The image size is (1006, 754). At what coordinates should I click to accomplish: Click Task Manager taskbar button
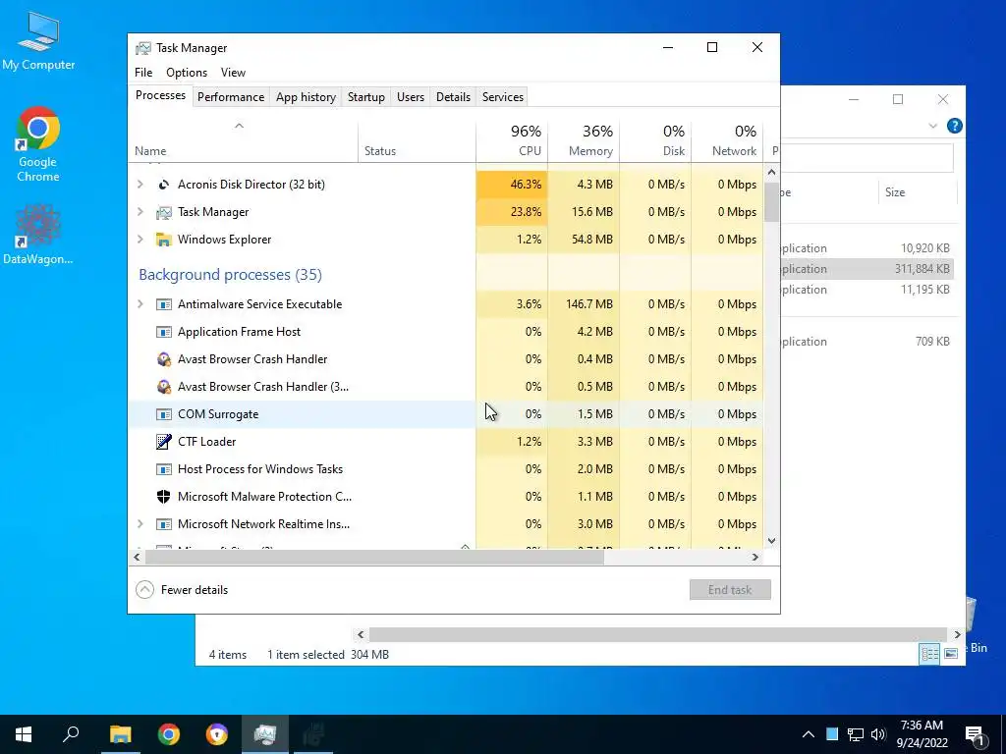tap(265, 734)
